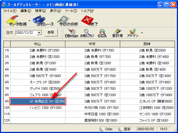
Task: Open 家計簿 account book icon
Action: [x=118, y=33]
